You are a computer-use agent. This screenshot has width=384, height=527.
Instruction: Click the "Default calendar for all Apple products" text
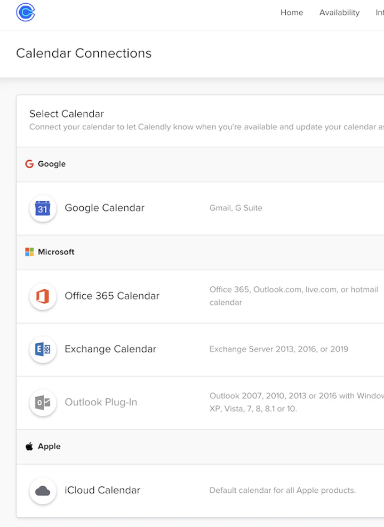[x=282, y=490]
